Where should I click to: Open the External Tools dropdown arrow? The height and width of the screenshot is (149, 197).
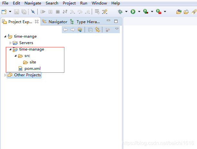tap(165, 12)
